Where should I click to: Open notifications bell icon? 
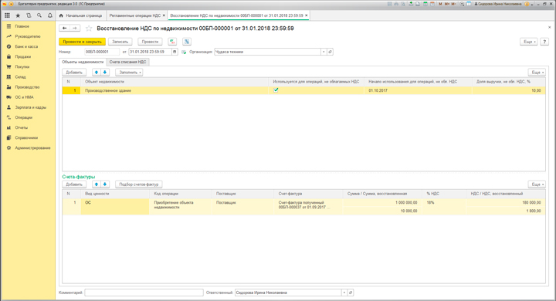click(x=50, y=15)
